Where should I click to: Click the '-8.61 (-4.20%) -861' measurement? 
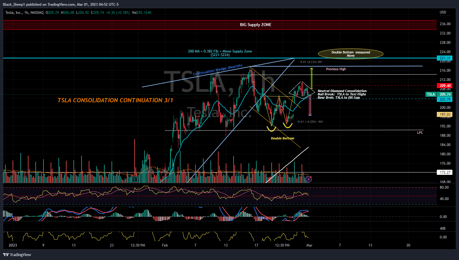point(310,122)
